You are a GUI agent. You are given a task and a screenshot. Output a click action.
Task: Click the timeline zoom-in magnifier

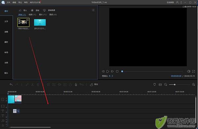tap(194, 84)
